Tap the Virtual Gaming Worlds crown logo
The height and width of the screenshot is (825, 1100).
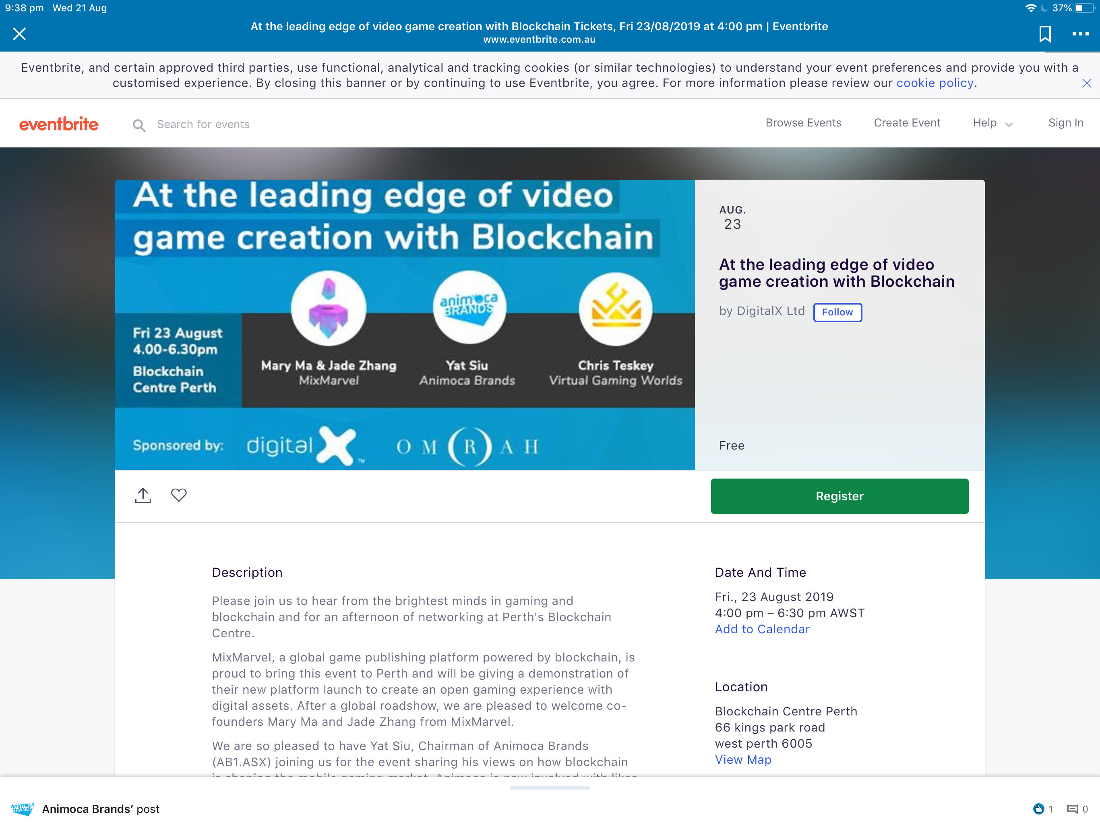tap(616, 308)
